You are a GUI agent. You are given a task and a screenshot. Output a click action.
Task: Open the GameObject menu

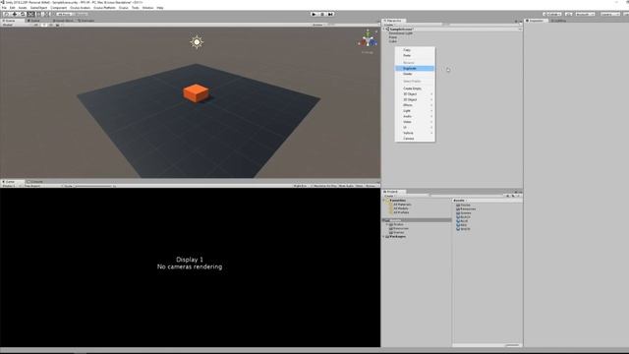[38, 8]
